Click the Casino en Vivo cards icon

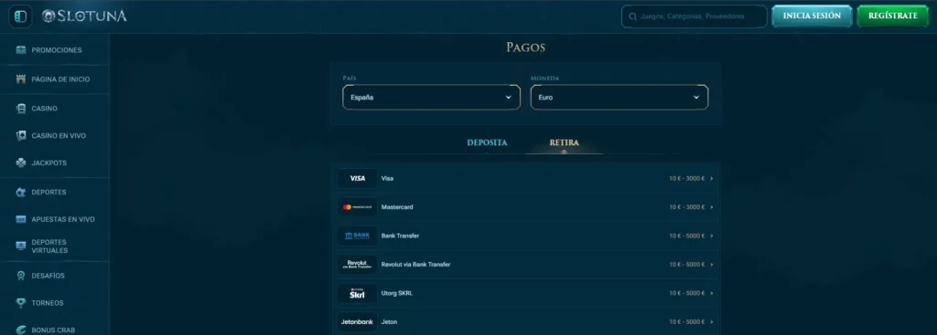[21, 136]
